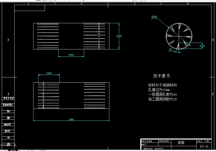The height and width of the screenshot is (151, 216).
Task: Select the 1010 vertical dimension on the right
Action: tap(119, 36)
